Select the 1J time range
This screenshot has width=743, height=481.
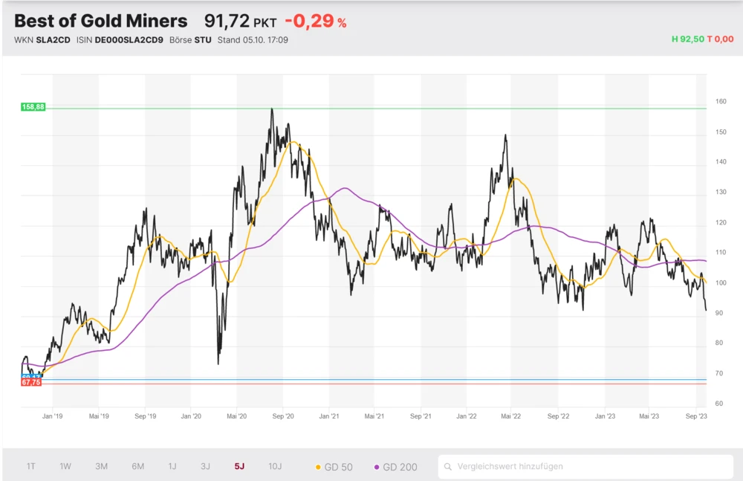click(x=172, y=466)
